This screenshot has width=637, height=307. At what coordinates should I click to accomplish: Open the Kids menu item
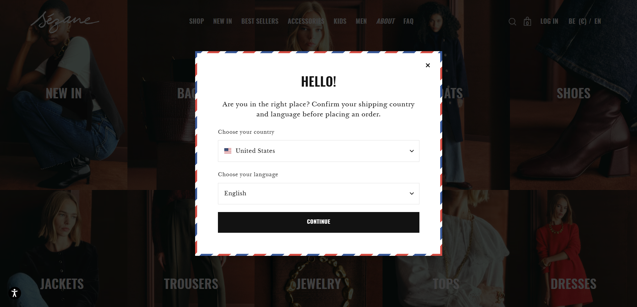point(340,21)
